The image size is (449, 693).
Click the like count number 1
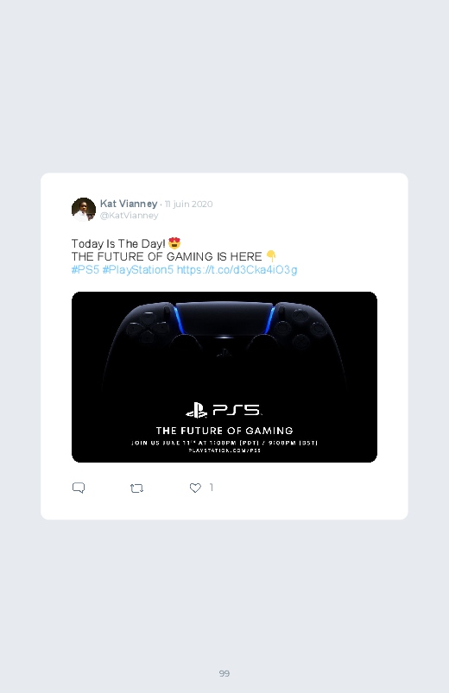click(212, 488)
